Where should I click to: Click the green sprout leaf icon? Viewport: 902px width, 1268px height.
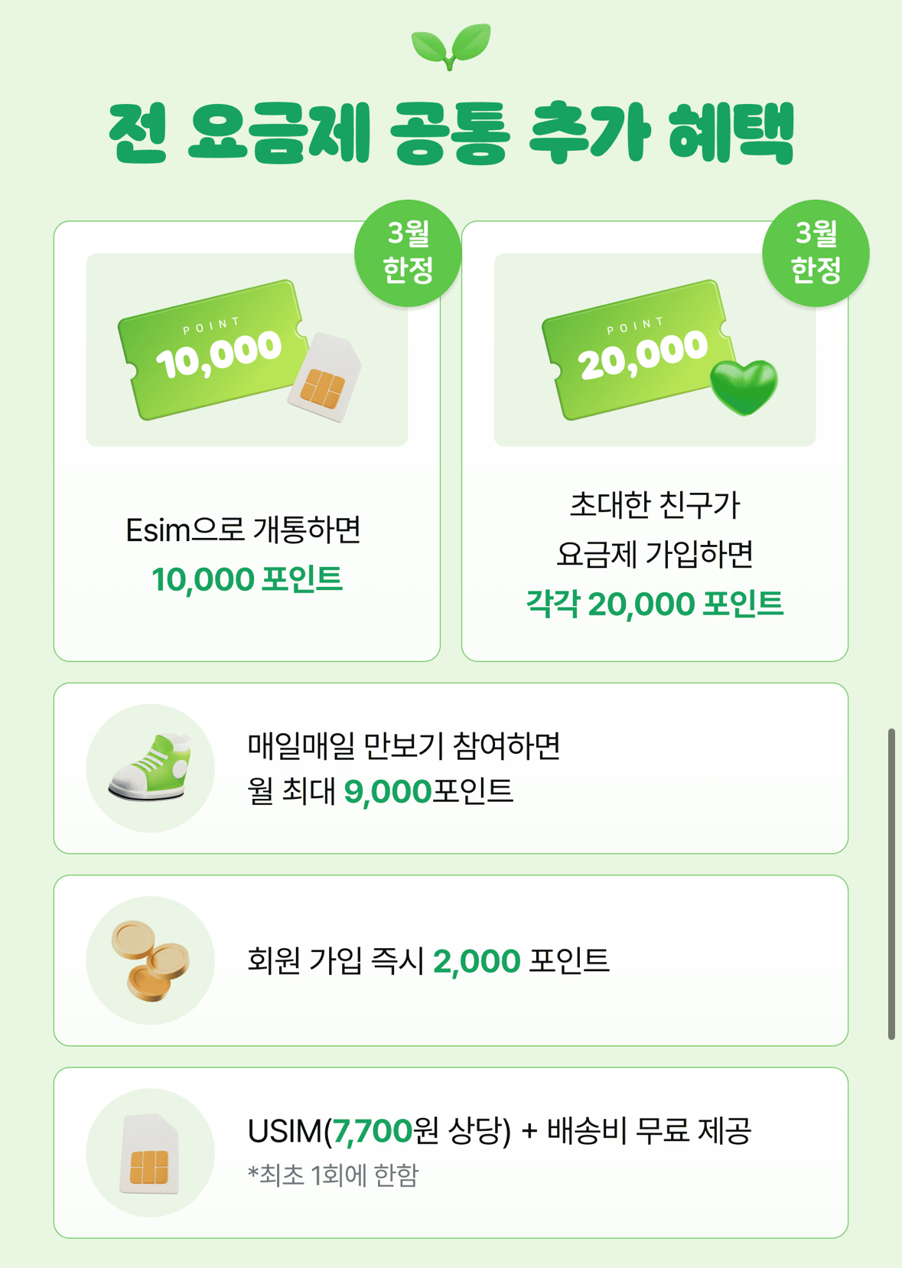coord(451,46)
